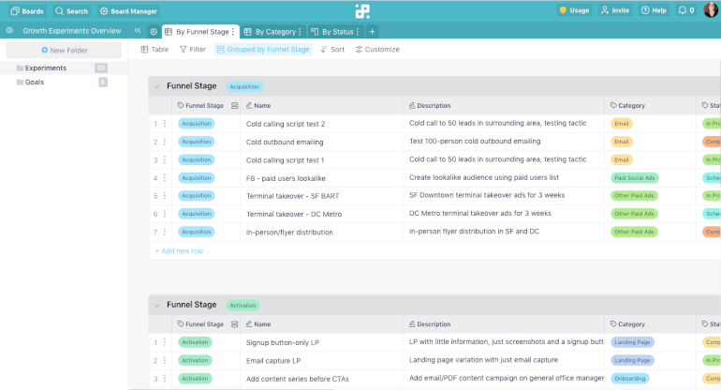This screenshot has width=721, height=390.
Task: Open the Customize panel
Action: coord(377,50)
